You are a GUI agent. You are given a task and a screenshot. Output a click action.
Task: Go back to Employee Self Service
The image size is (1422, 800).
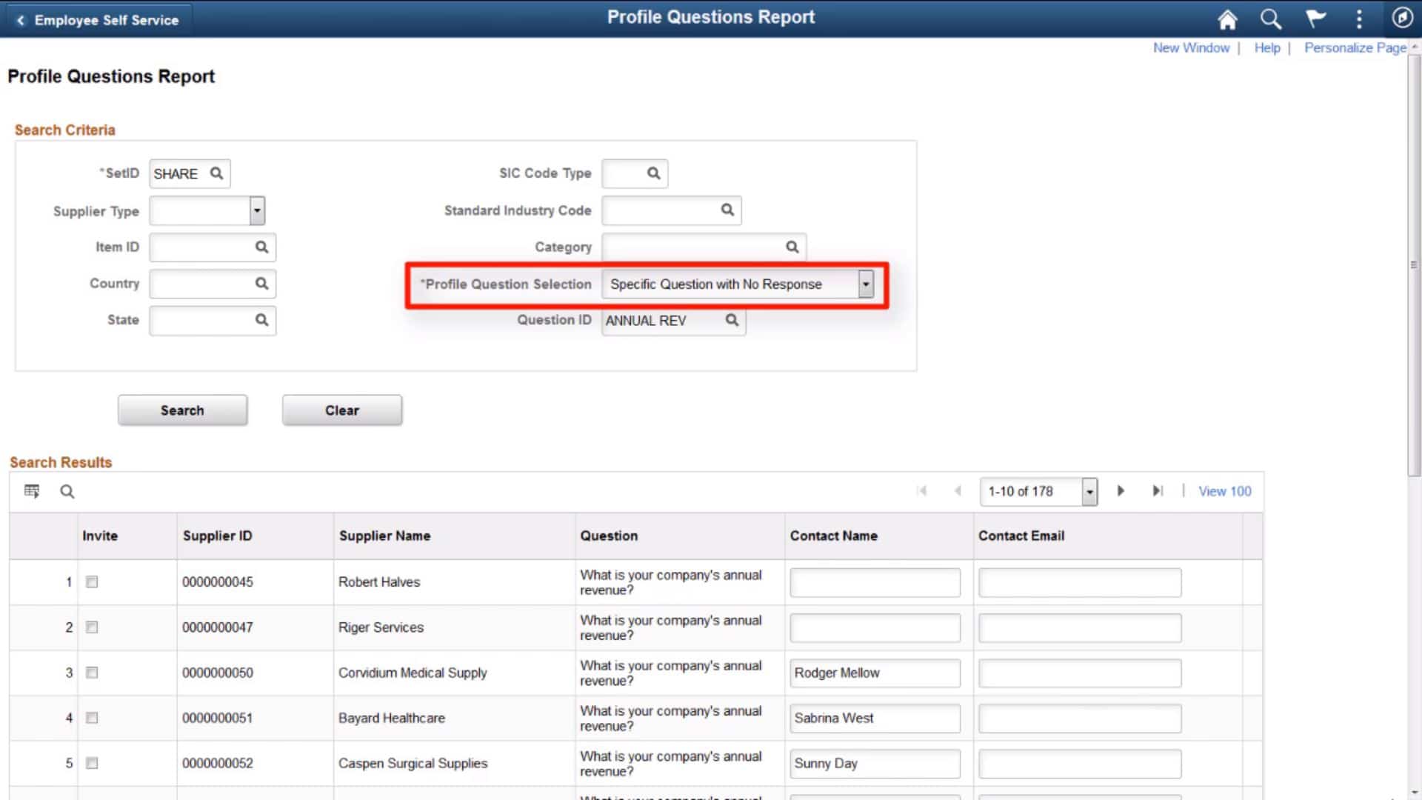point(96,19)
